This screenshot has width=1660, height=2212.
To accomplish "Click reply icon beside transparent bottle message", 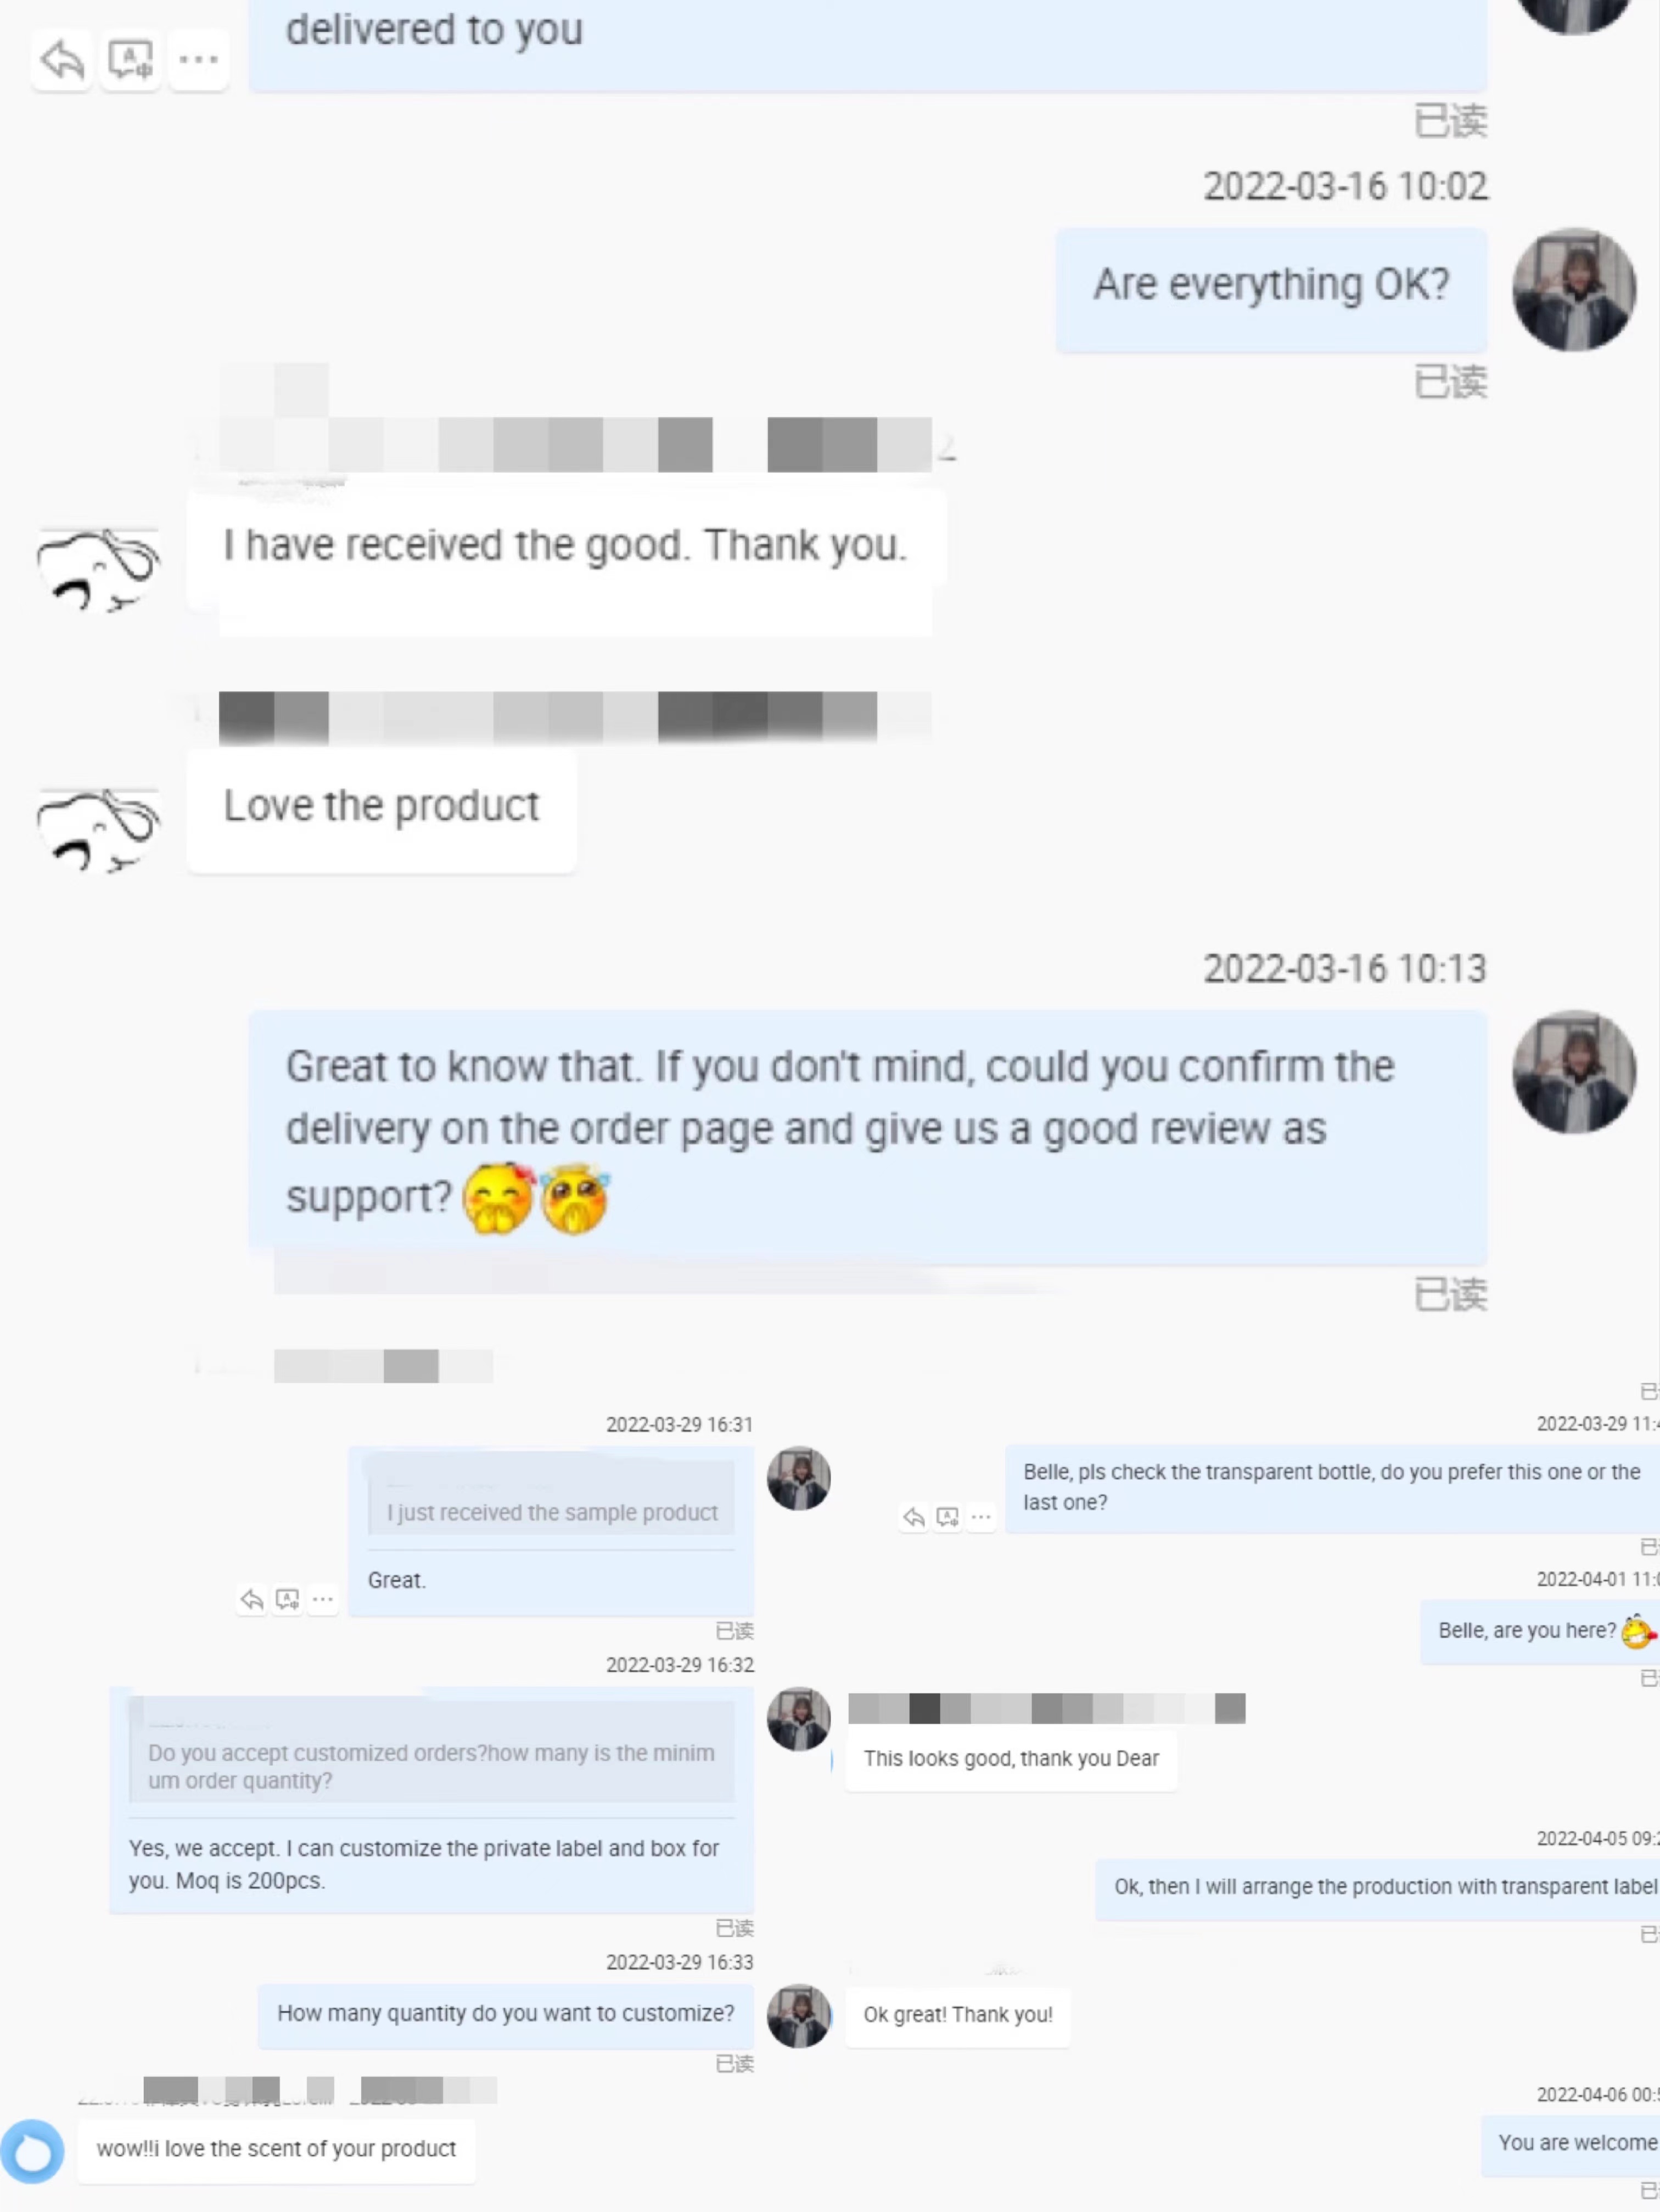I will (914, 1517).
